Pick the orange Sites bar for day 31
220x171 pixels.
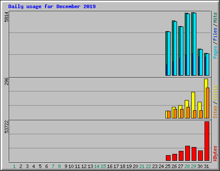click(x=208, y=103)
